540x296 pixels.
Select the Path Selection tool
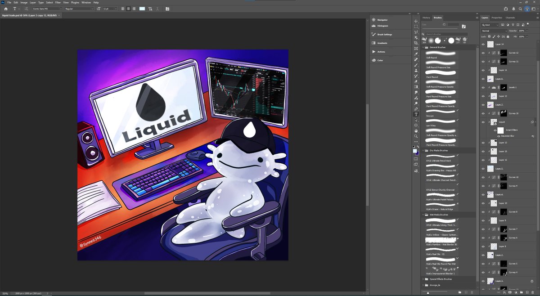click(416, 120)
